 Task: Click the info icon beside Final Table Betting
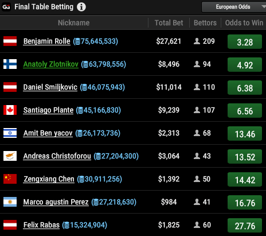(81, 7)
